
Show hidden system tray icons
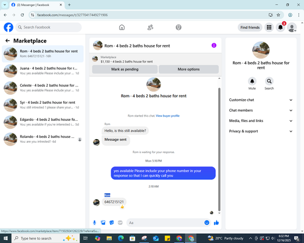pos(250,238)
